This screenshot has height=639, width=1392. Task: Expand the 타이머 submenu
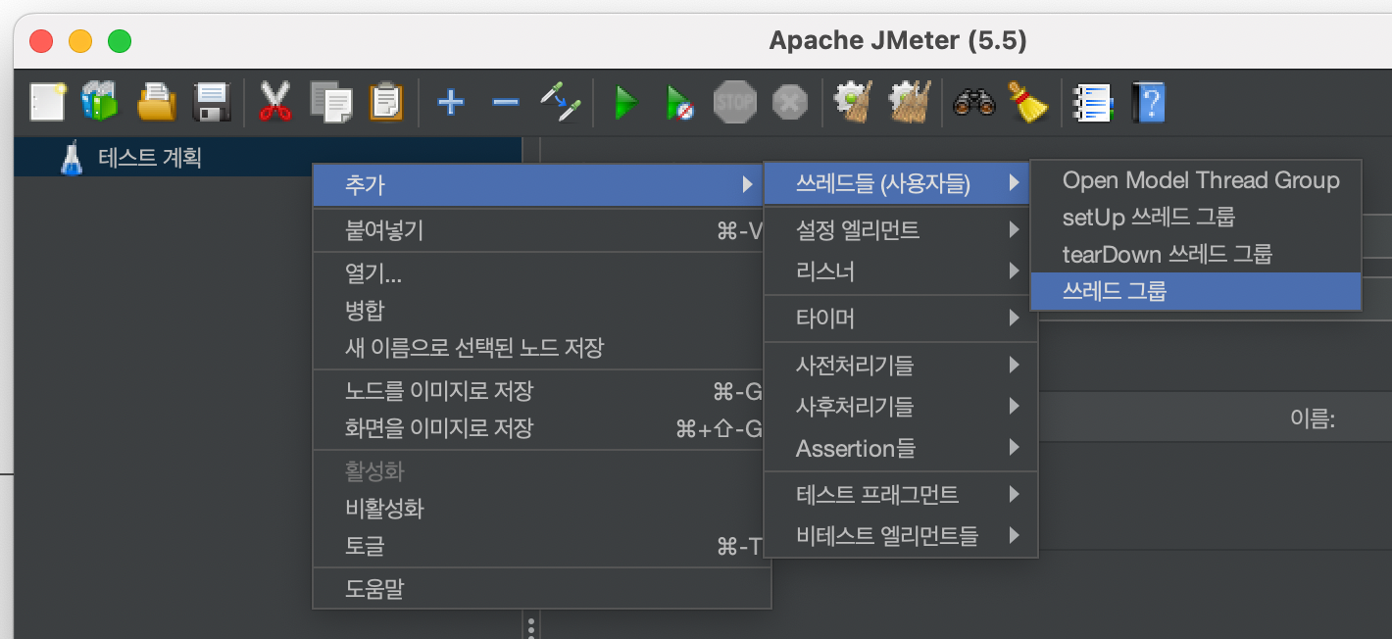pyautogui.click(x=900, y=319)
